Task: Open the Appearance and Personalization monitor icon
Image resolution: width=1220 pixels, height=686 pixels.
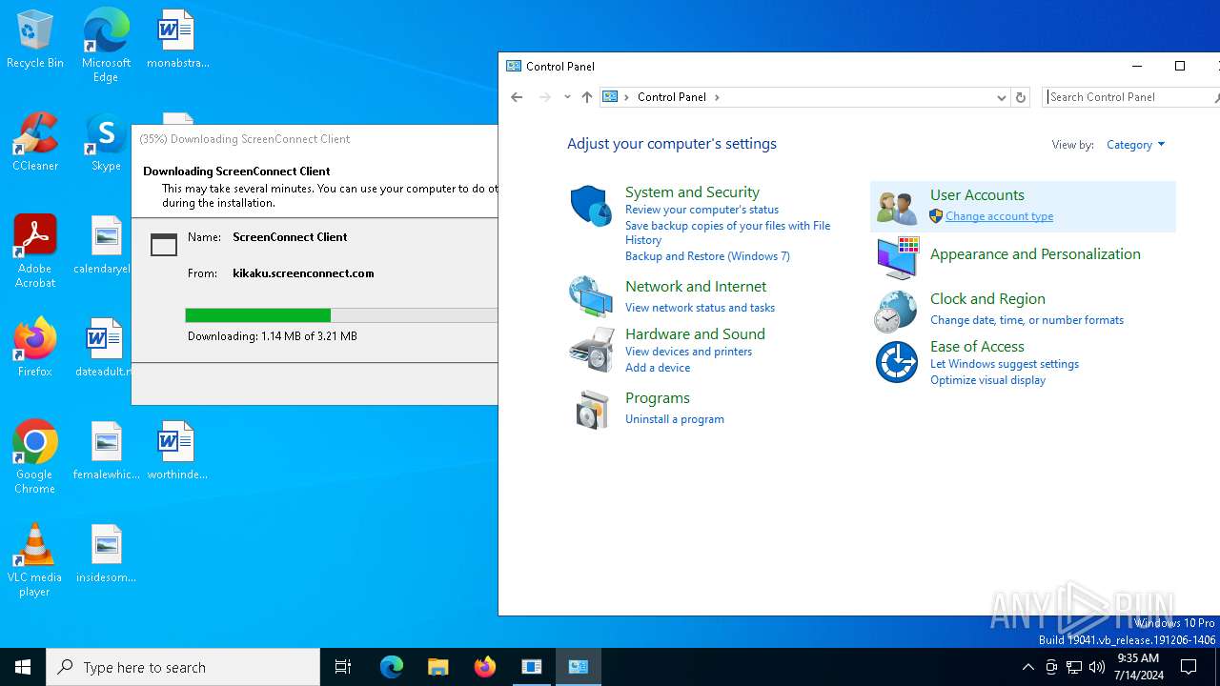Action: click(897, 257)
